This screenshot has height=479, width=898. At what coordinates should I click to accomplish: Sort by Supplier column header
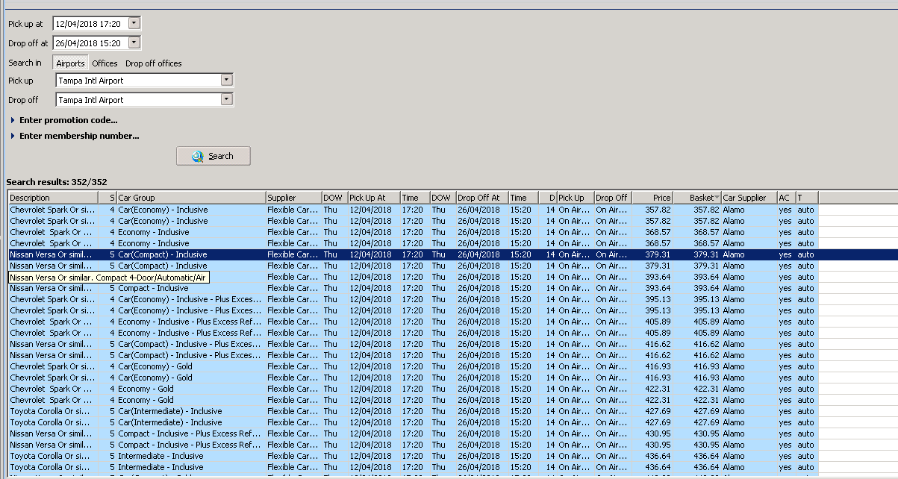pos(293,198)
